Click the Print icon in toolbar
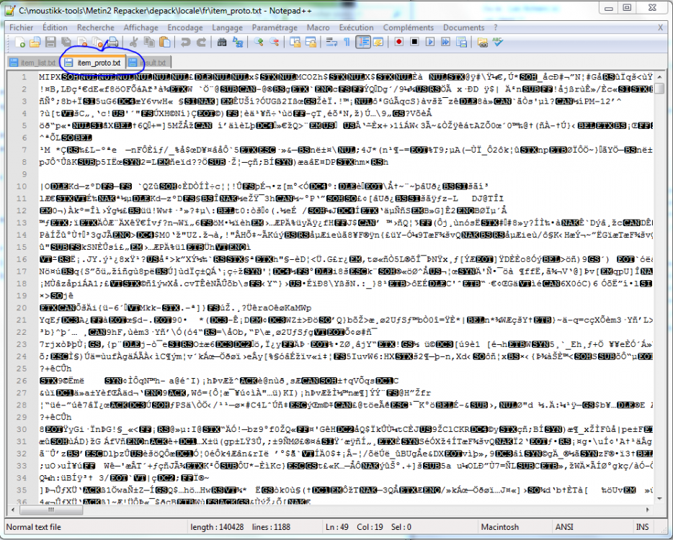The width and height of the screenshot is (673, 540). point(113,42)
